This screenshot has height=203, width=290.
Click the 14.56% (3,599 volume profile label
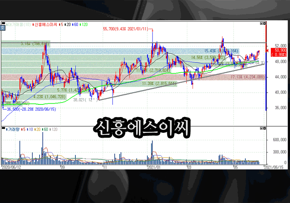click(208, 58)
